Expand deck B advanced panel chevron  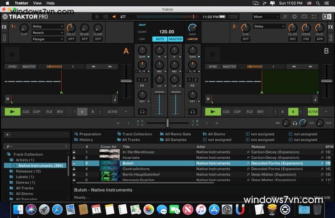coord(326,112)
